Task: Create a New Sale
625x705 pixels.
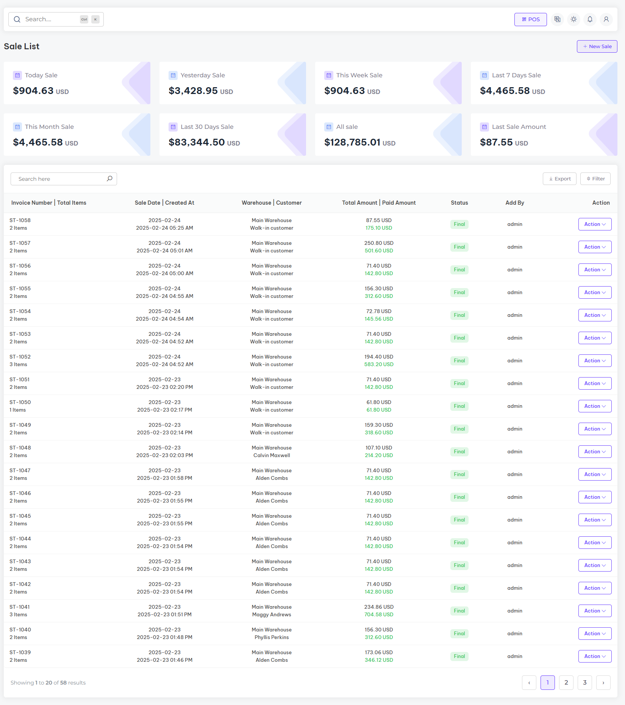Action: point(597,47)
